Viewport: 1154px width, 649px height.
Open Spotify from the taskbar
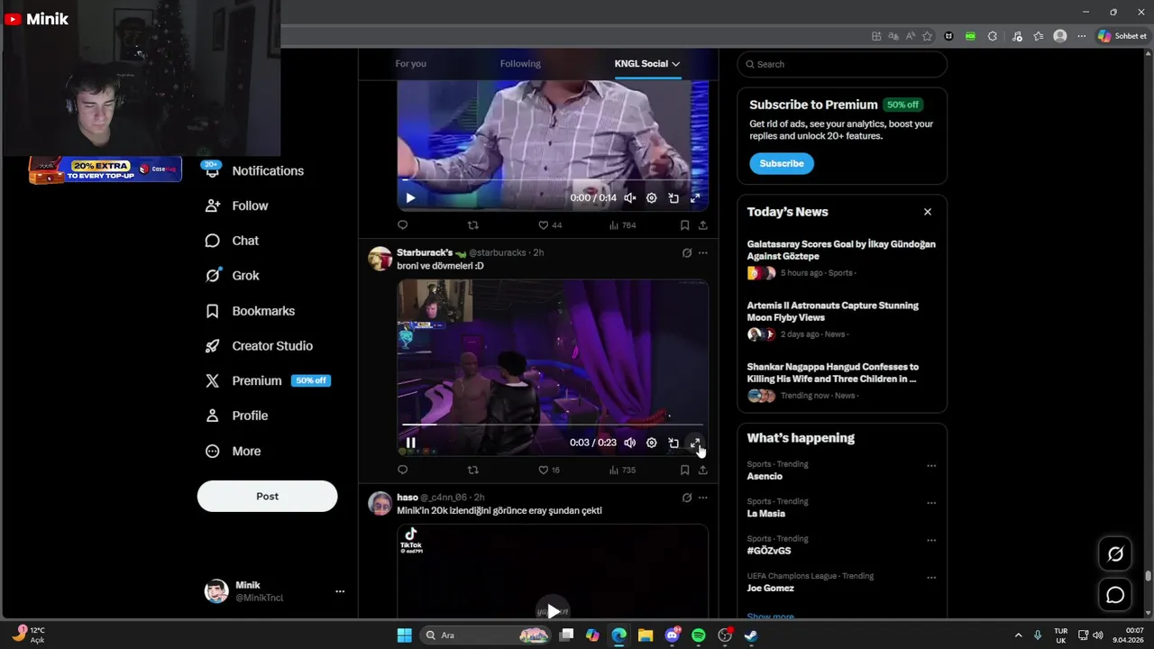pyautogui.click(x=699, y=635)
